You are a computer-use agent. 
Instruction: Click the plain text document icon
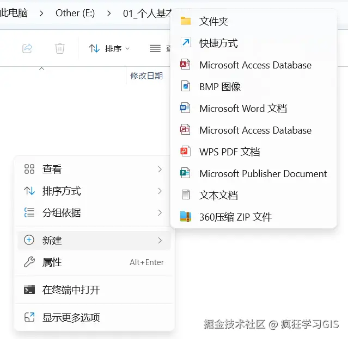[186, 194]
